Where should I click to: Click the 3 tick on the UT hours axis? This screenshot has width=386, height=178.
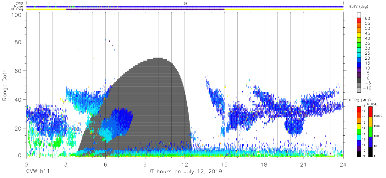[66, 164]
